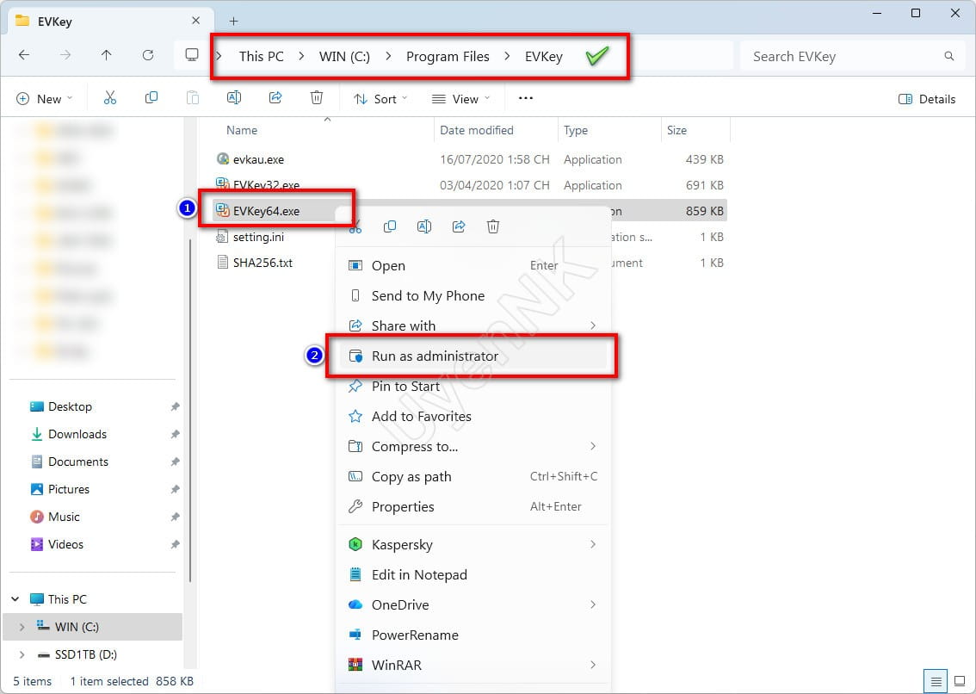The height and width of the screenshot is (694, 976).
Task: Go back with the back arrow
Action: [24, 55]
